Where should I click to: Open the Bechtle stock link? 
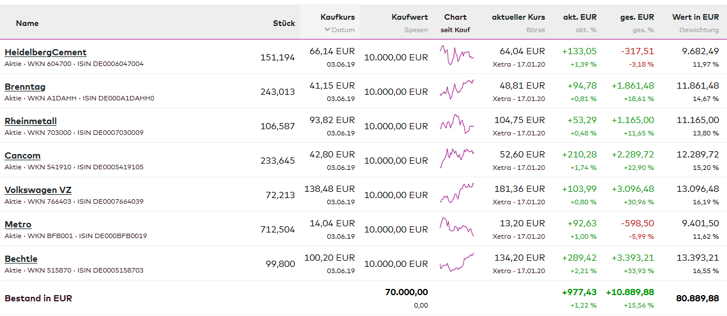pos(21,259)
